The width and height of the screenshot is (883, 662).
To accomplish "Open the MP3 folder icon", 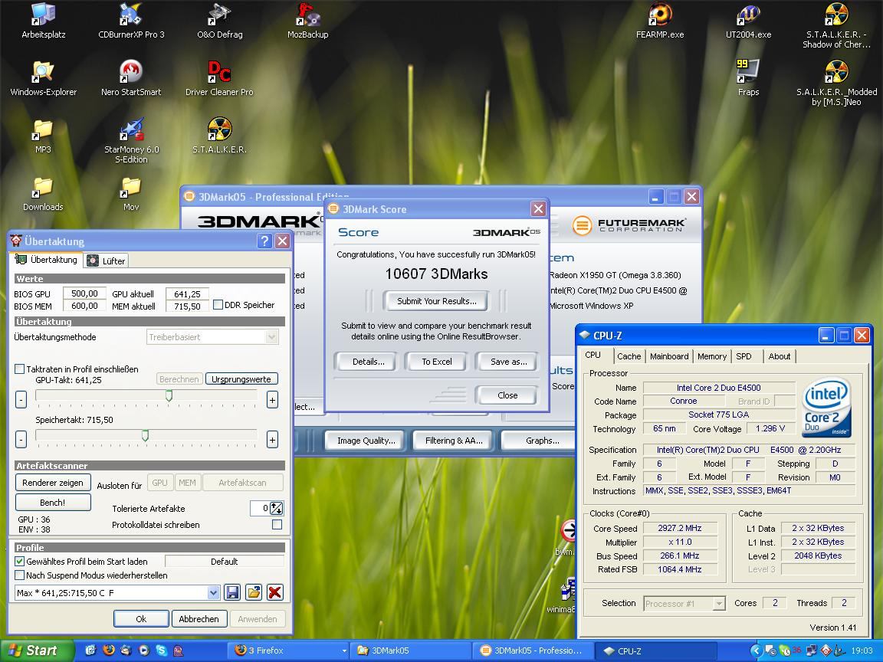I will [x=44, y=136].
